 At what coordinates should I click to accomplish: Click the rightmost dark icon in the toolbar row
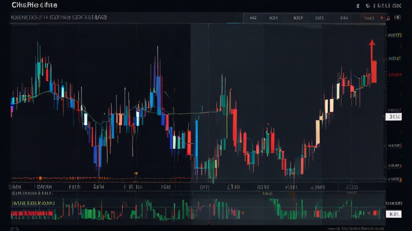pyautogui.click(x=398, y=18)
